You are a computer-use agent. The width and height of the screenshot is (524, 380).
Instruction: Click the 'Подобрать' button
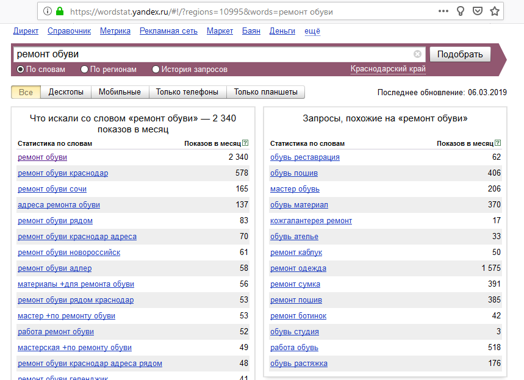pos(460,54)
